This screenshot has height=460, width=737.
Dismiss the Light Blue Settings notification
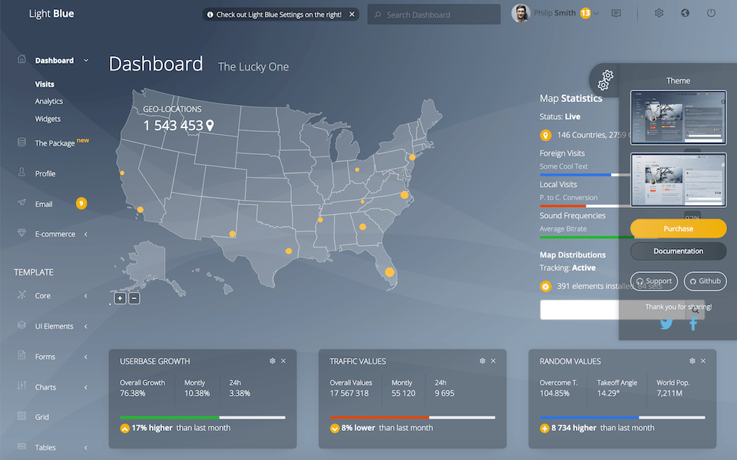click(352, 15)
